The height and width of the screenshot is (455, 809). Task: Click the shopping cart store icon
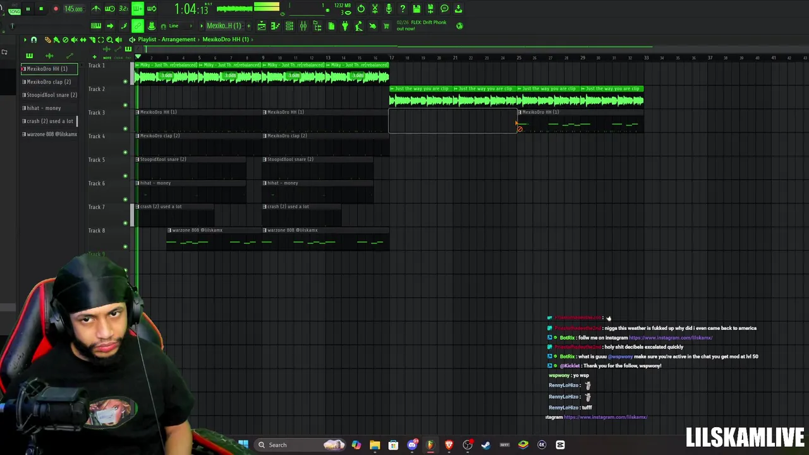pos(386,26)
